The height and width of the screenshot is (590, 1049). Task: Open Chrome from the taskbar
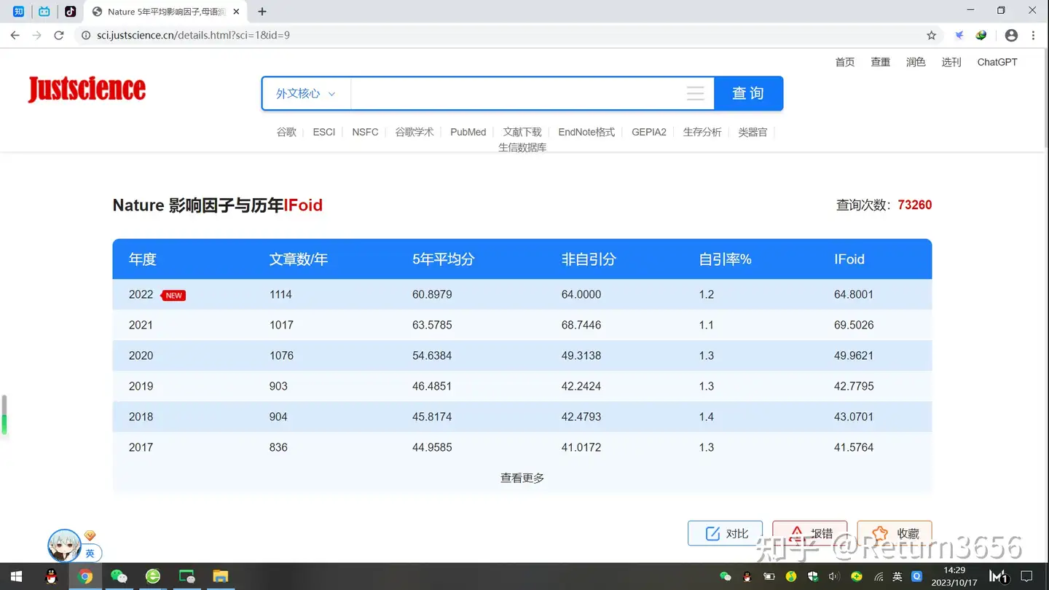(85, 576)
